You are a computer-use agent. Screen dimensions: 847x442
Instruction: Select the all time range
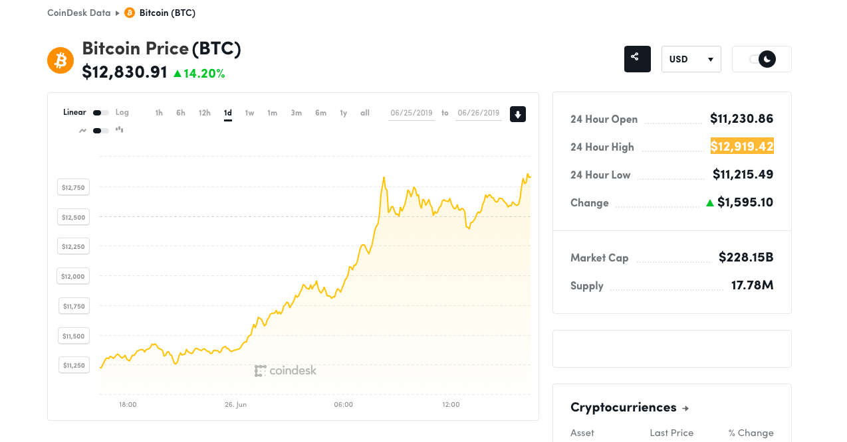tap(365, 113)
